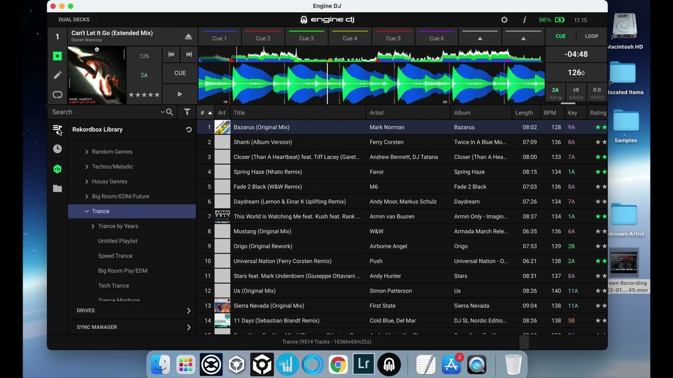The width and height of the screenshot is (673, 378).
Task: Click the battery status icon
Action: coord(559,20)
